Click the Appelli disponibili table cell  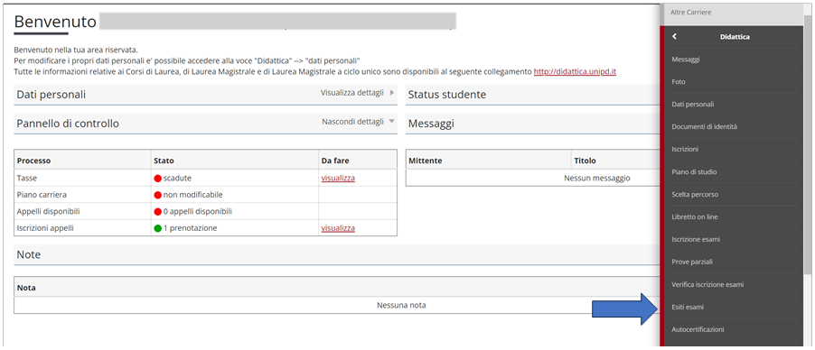click(82, 211)
